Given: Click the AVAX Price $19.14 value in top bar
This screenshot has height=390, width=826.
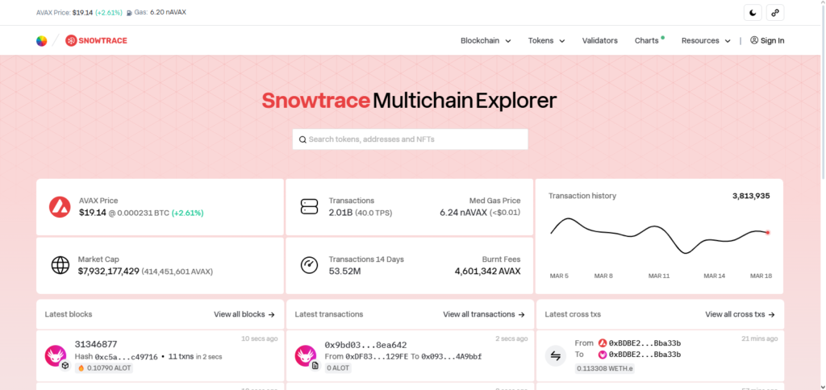Looking at the screenshot, I should pyautogui.click(x=83, y=13).
